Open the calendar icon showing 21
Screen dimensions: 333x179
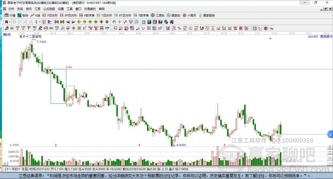(143, 22)
